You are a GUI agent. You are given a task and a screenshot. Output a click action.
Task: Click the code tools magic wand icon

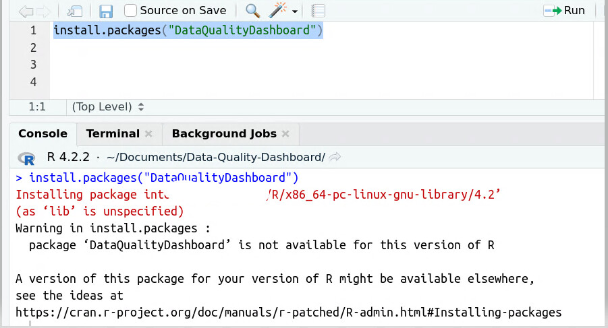[278, 11]
